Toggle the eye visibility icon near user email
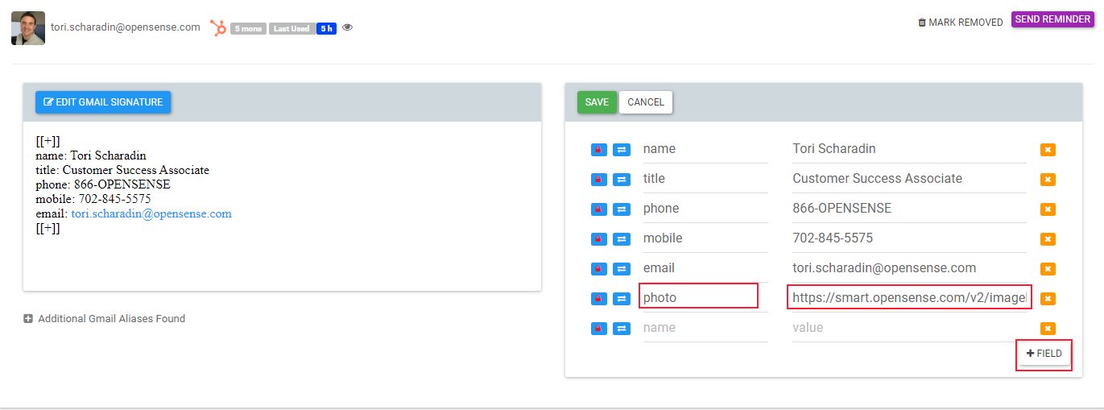 click(x=348, y=27)
